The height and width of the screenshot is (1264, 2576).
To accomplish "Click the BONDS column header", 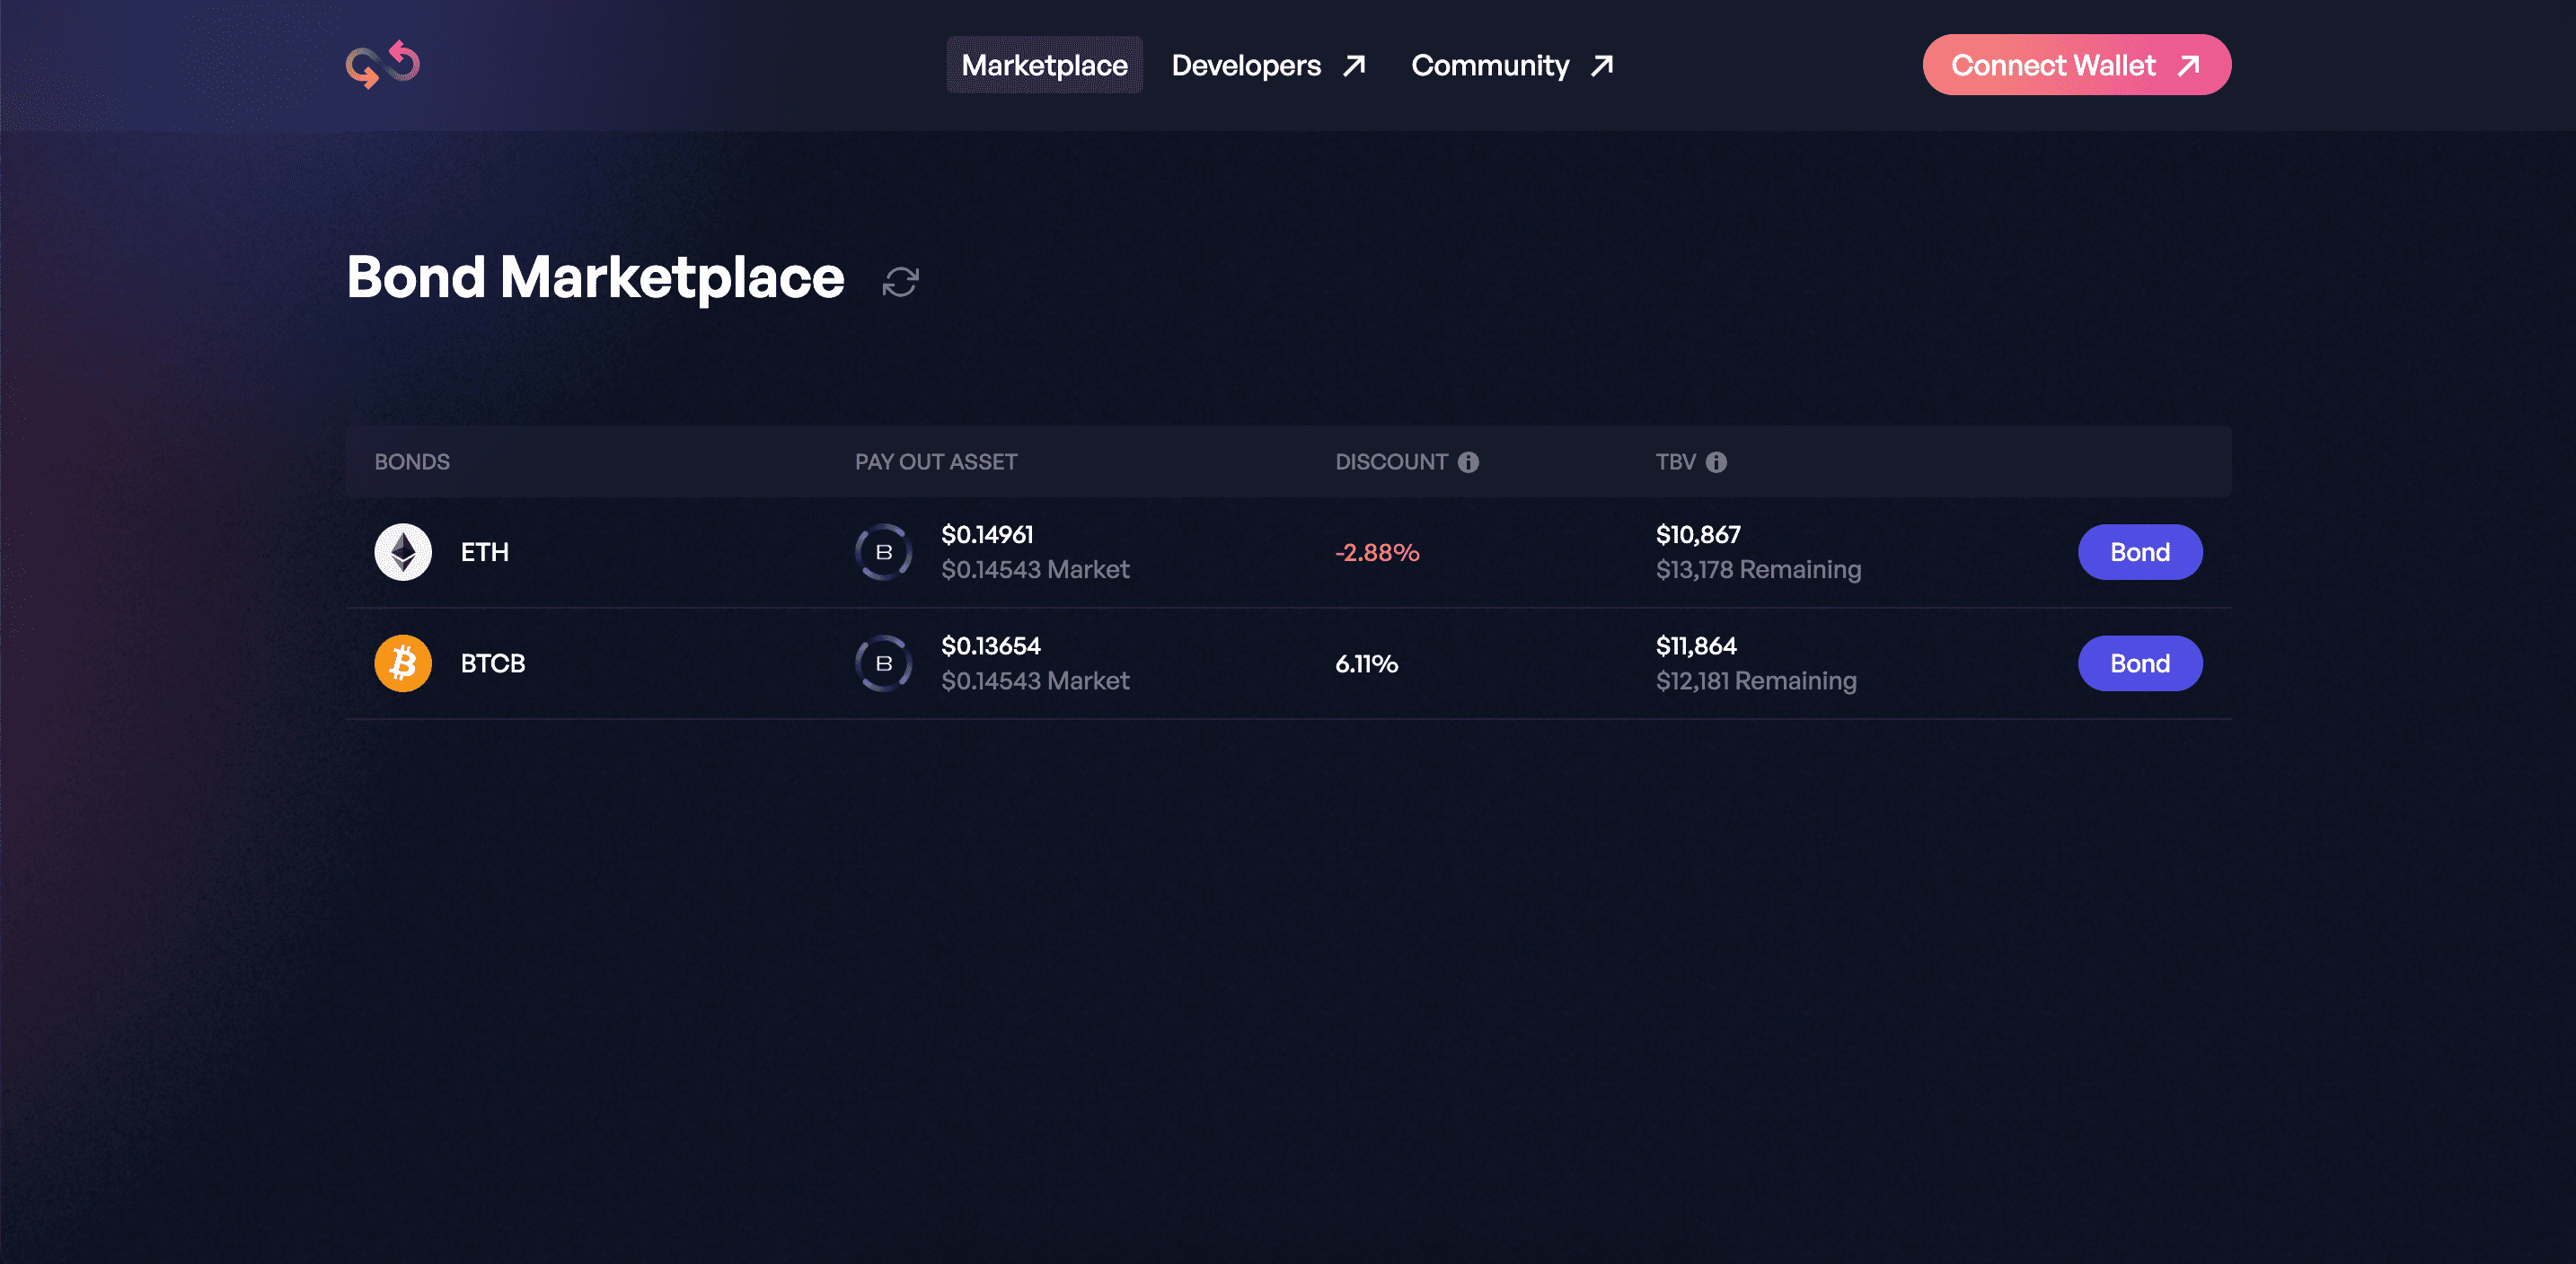I will click(412, 461).
